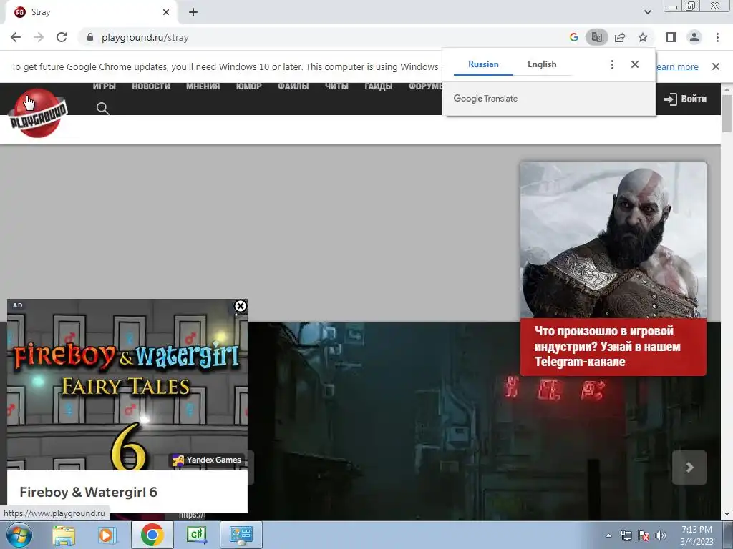Open the network tray icon
Viewport: 733px width, 549px height.
click(626, 535)
